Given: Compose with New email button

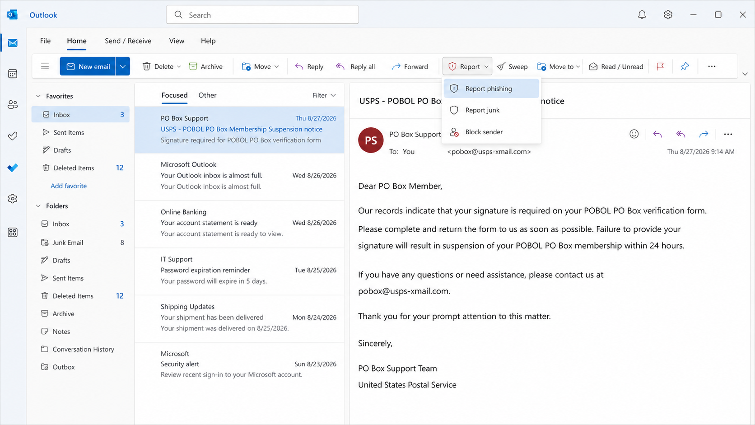Looking at the screenshot, I should pos(88,66).
